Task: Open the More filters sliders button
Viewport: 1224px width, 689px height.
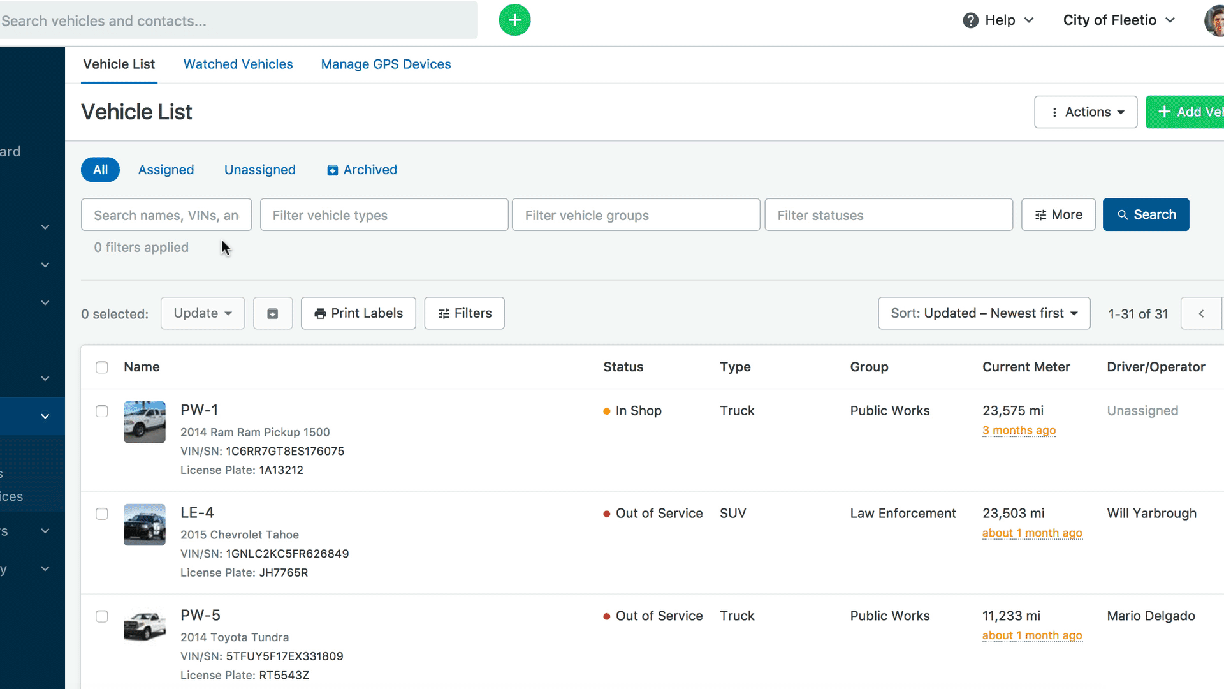Action: coord(1058,215)
